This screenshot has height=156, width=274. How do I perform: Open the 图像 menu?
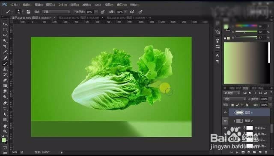tap(39, 5)
